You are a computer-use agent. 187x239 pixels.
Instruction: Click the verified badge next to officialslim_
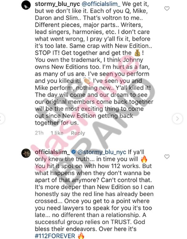point(74,152)
